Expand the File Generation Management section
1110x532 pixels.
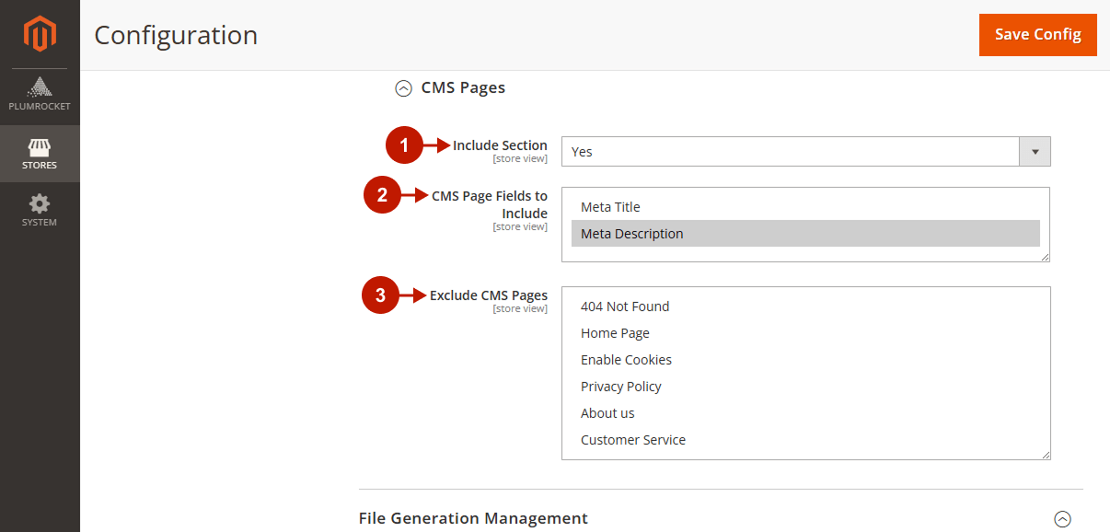(x=1064, y=518)
